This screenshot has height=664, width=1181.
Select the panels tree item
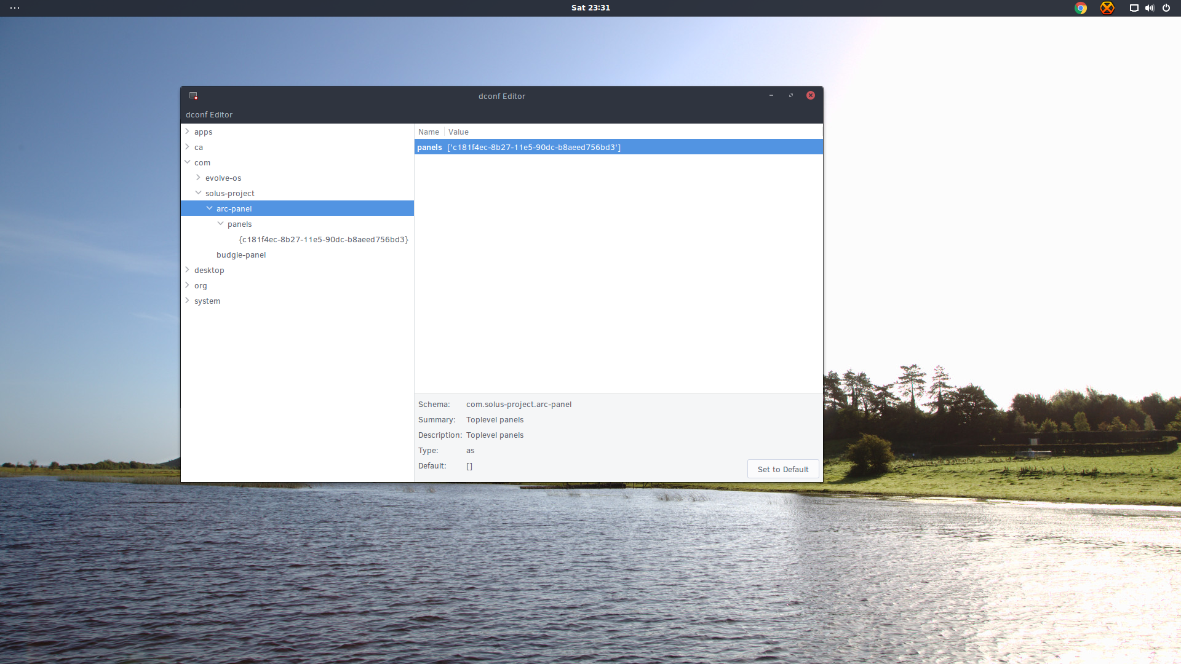pyautogui.click(x=239, y=224)
